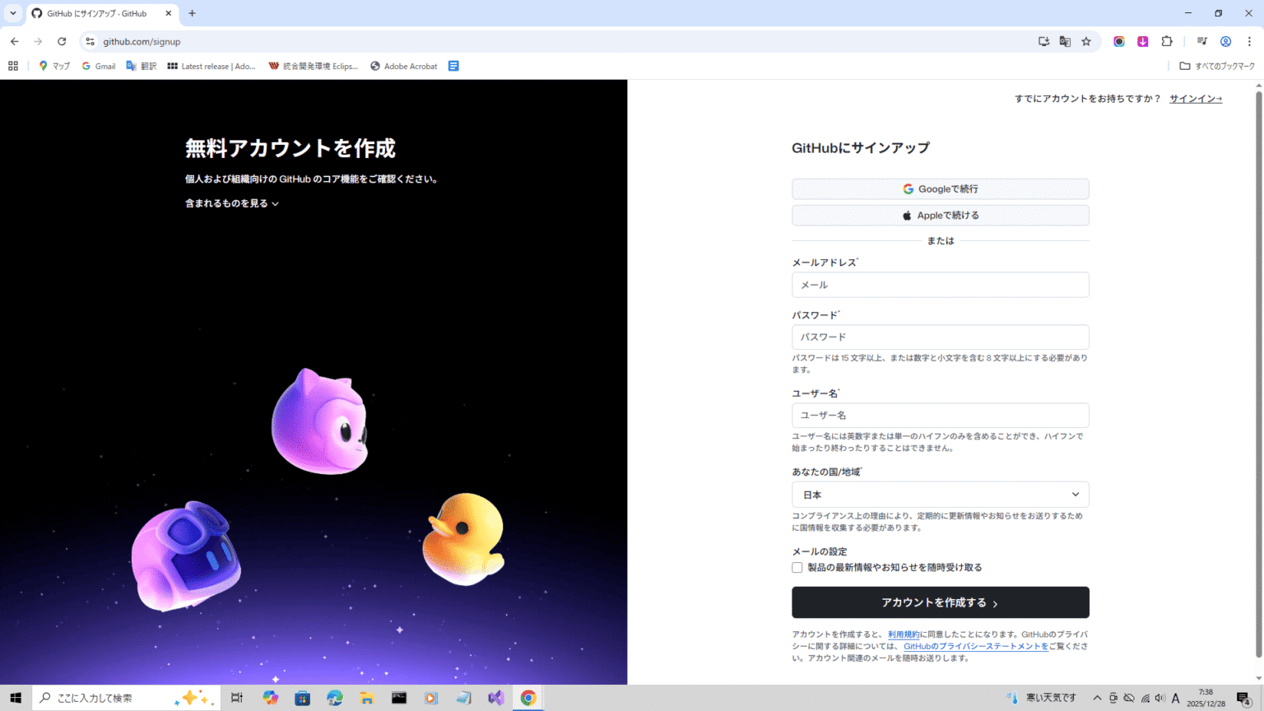Launch Visual Studio from the taskbar
Screen dimensions: 1264x711
[495, 697]
